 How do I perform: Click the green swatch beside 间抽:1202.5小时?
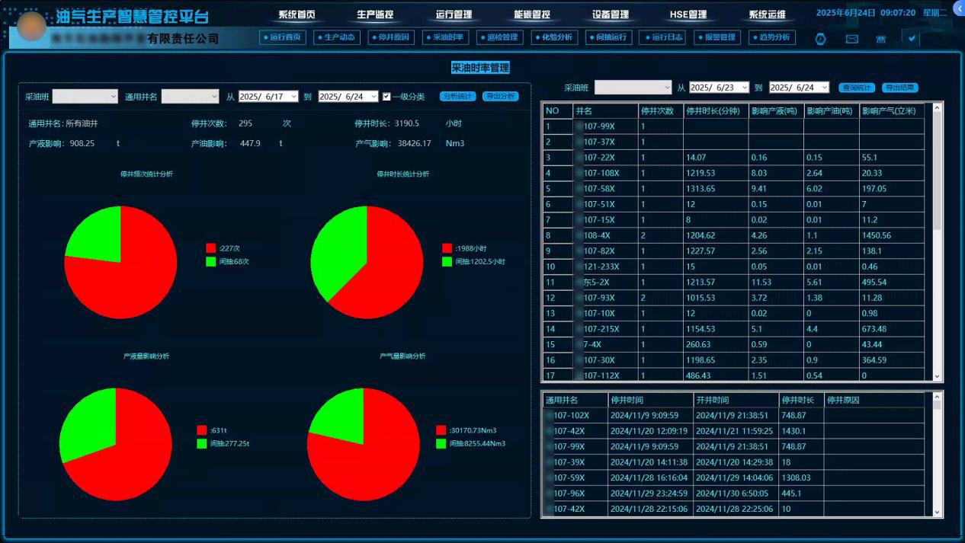(x=447, y=261)
